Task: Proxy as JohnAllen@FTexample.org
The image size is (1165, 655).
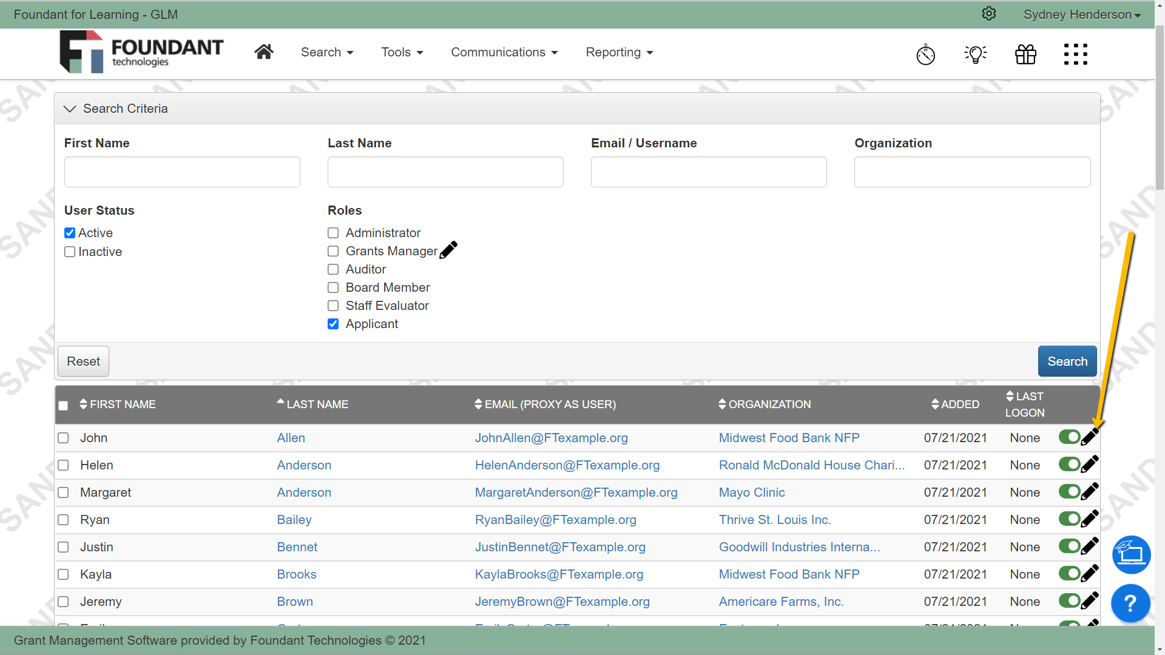Action: click(552, 438)
